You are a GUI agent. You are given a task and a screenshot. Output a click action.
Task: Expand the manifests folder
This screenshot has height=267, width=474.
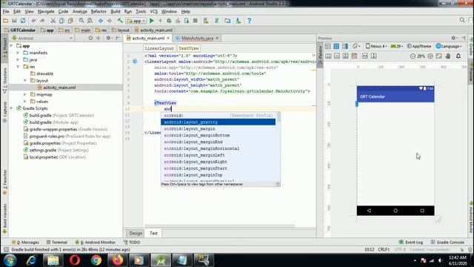18,53
